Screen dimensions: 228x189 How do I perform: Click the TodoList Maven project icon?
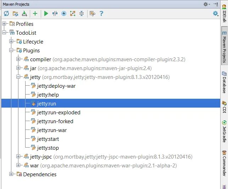click(12, 33)
